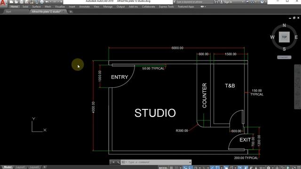The height and width of the screenshot is (169, 301).
Task: Open the Mesh ribbon tab
Action: coord(48,7)
